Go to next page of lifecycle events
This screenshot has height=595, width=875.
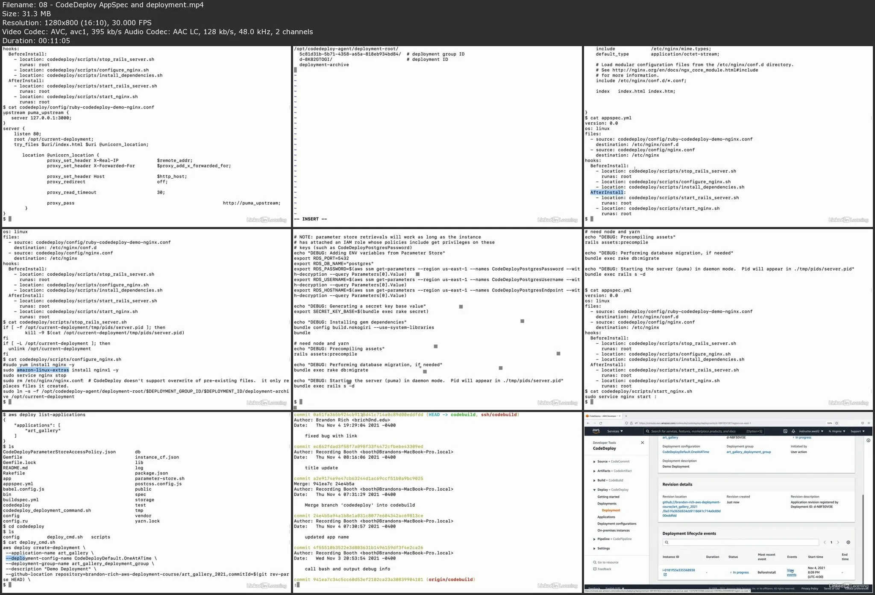(838, 542)
